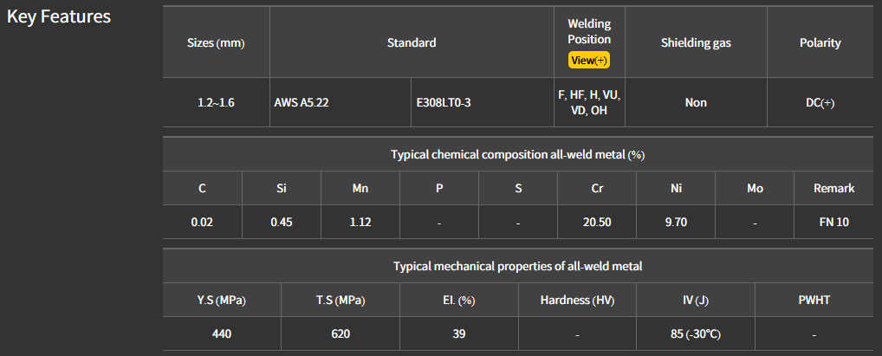Click the Welding Position header text
This screenshot has height=356, width=882.
[589, 31]
